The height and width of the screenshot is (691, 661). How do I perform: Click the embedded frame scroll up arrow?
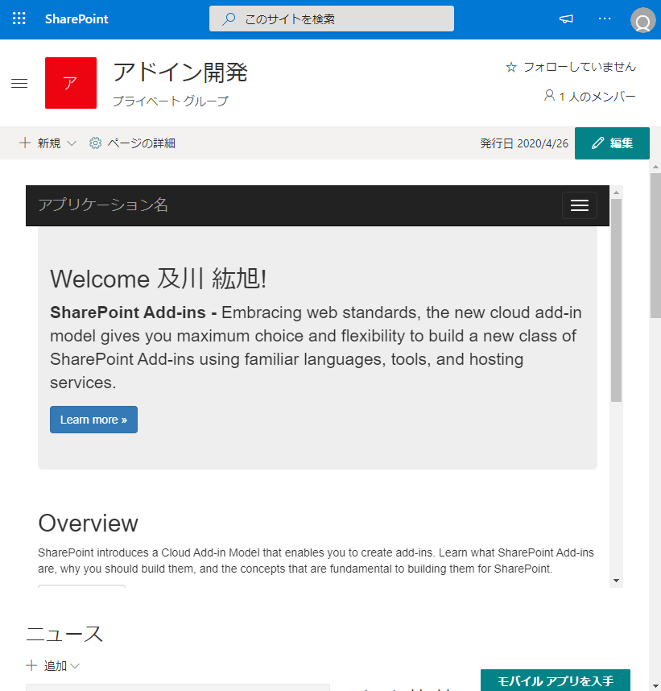[x=617, y=192]
